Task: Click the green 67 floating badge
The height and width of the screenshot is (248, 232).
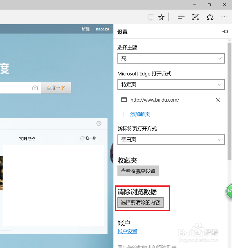Action: point(229,191)
